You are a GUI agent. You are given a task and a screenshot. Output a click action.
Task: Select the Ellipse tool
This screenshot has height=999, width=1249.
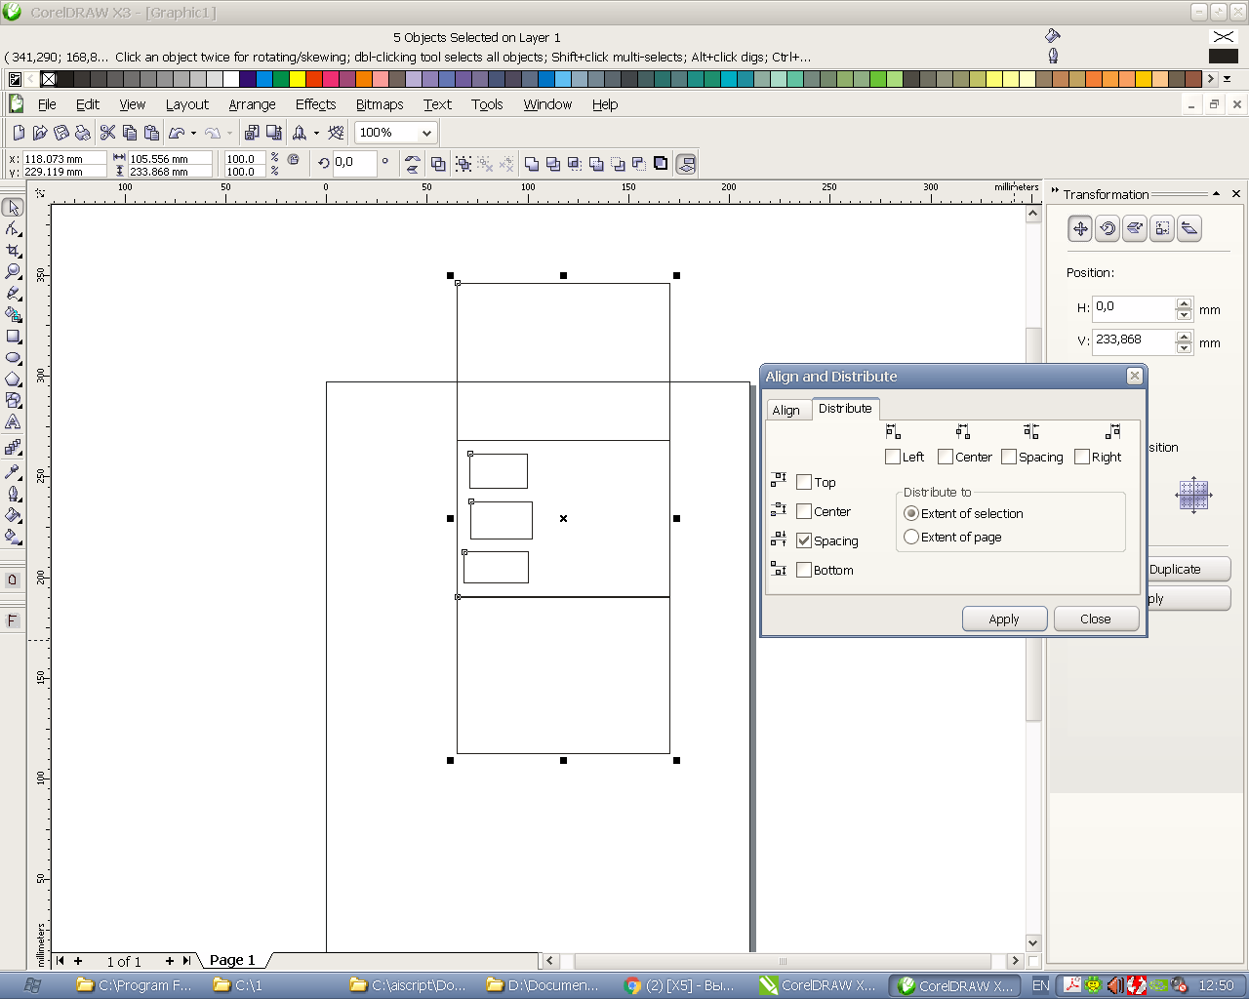pos(13,357)
